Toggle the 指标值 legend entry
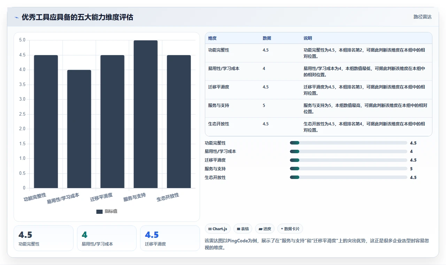Viewport: 446px width, 265px height. click(x=107, y=211)
